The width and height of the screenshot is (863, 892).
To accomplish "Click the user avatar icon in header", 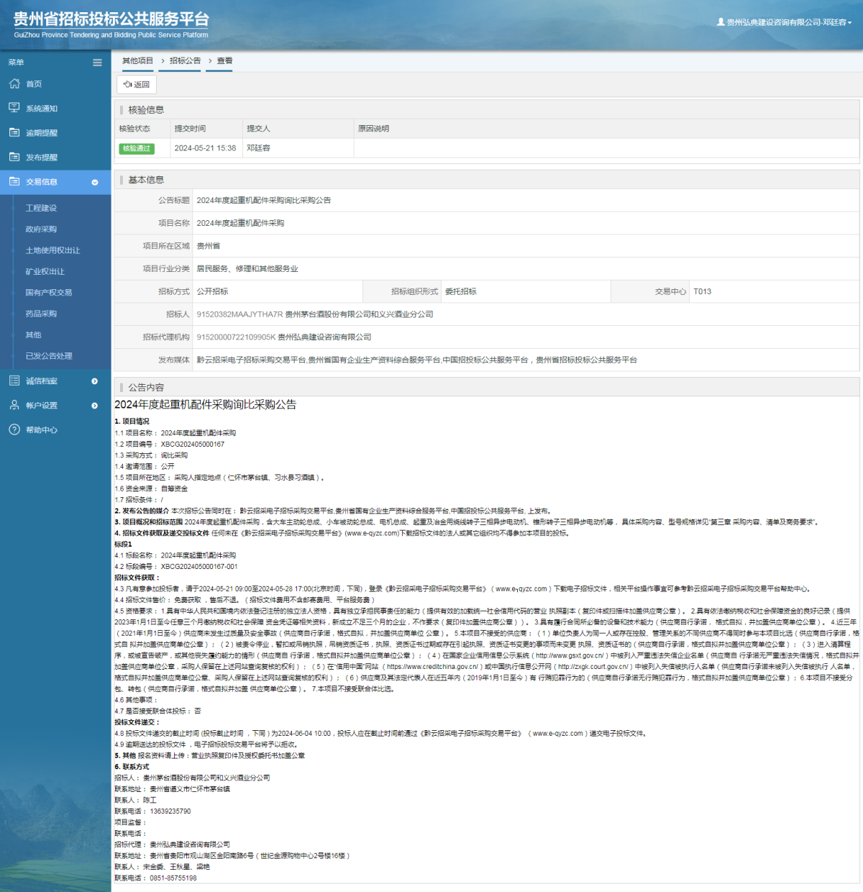I will click(x=721, y=22).
